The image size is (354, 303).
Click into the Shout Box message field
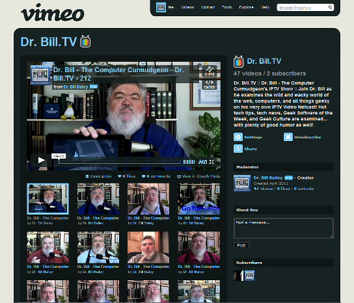284,228
